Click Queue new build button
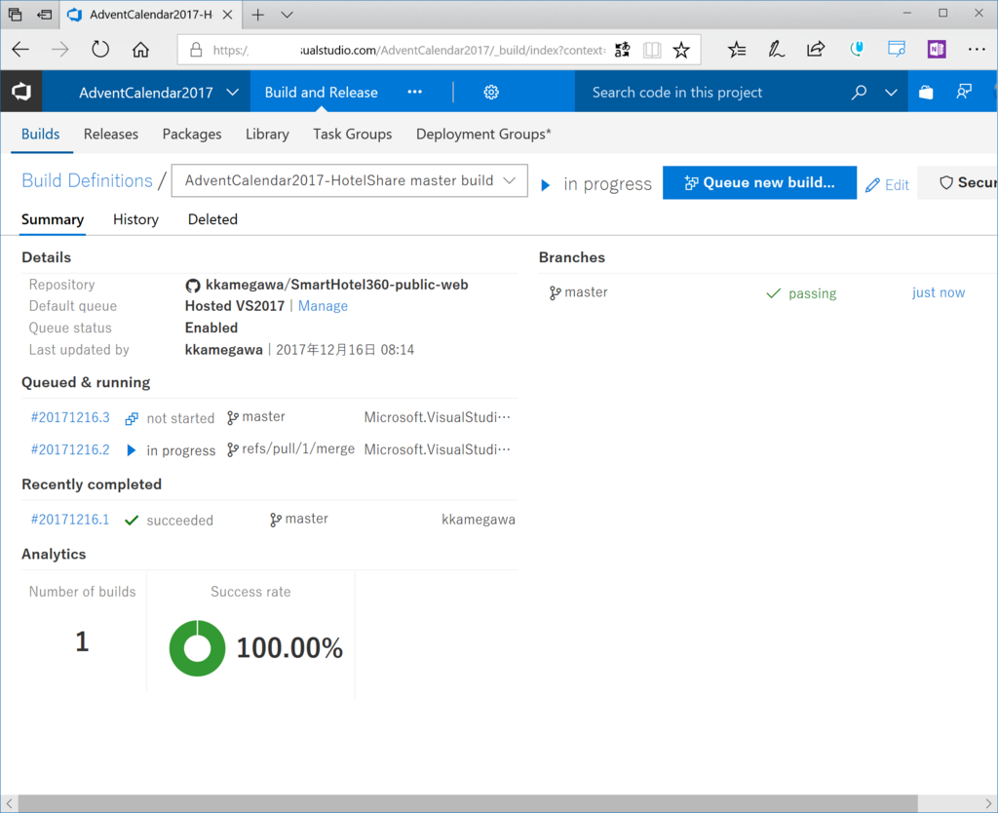 click(759, 182)
